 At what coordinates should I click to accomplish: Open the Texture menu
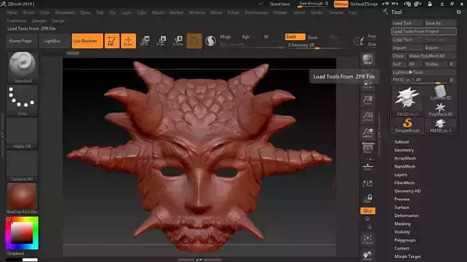point(336,12)
